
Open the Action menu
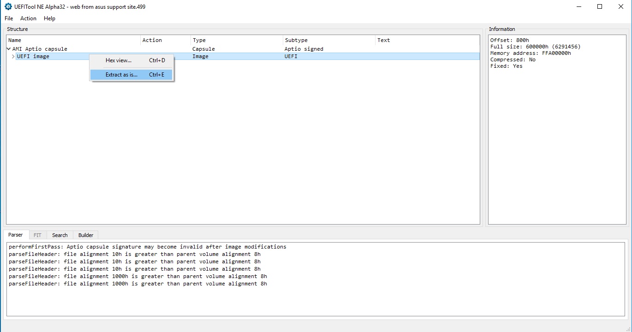(28, 18)
